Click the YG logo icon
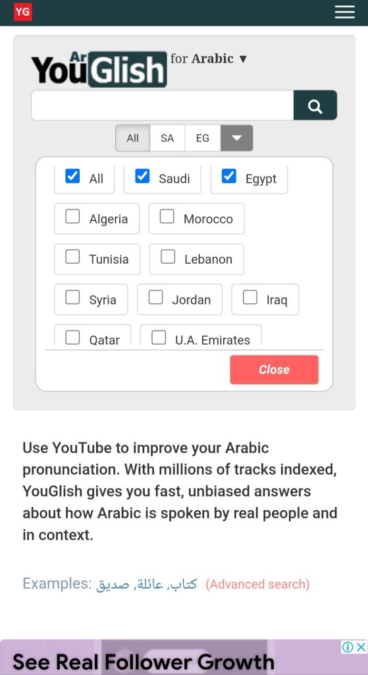The image size is (368, 675). click(23, 12)
